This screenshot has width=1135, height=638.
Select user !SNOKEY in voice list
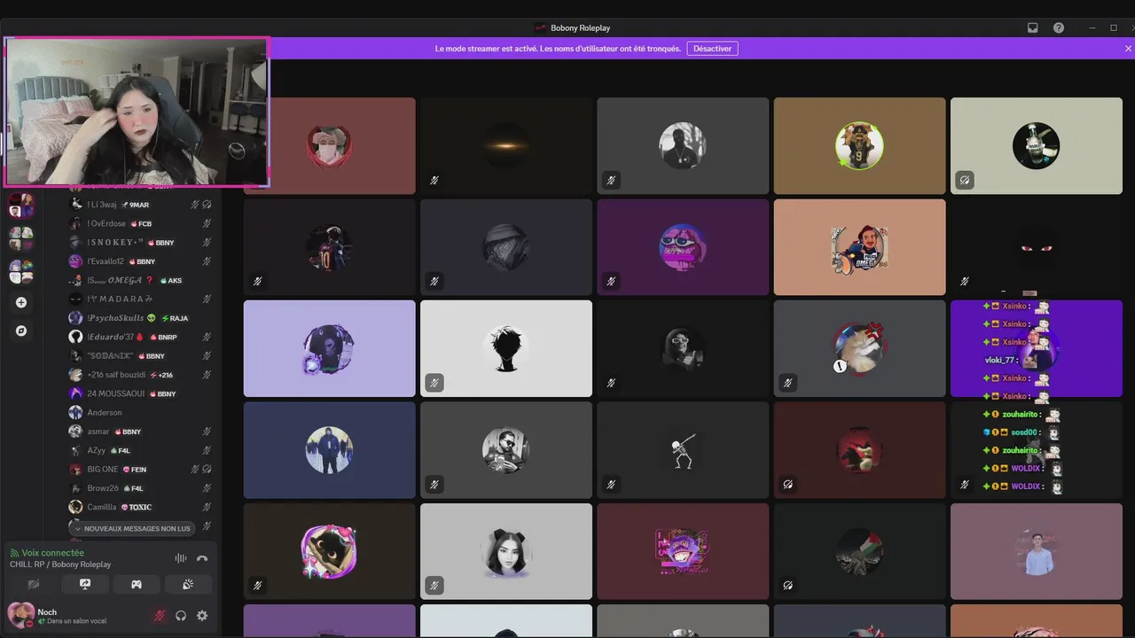pos(140,242)
